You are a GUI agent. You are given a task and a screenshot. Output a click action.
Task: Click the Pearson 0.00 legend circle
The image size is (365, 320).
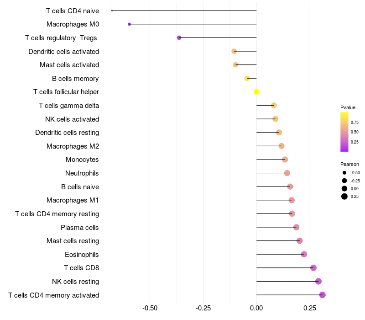tap(344, 188)
